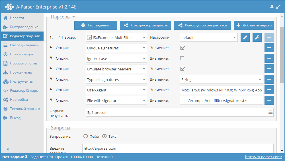Click the lightning icon beside Type of signatures
285x161 pixels.
pos(51,79)
